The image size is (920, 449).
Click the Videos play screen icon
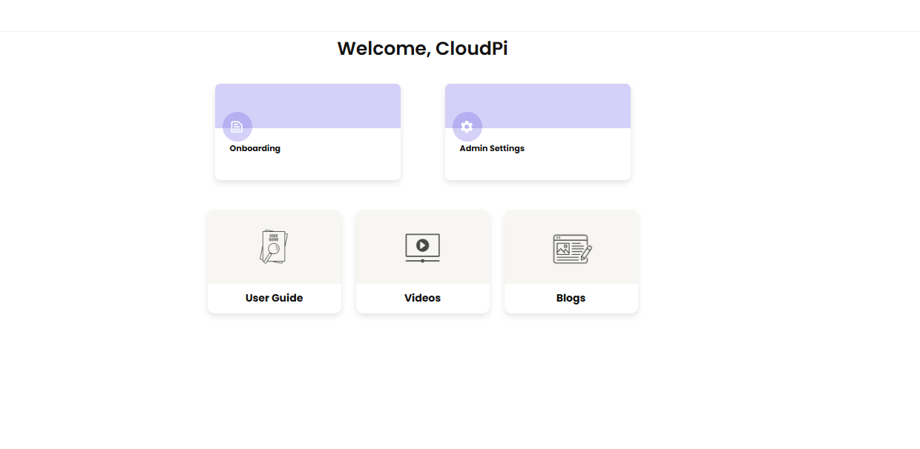point(423,248)
